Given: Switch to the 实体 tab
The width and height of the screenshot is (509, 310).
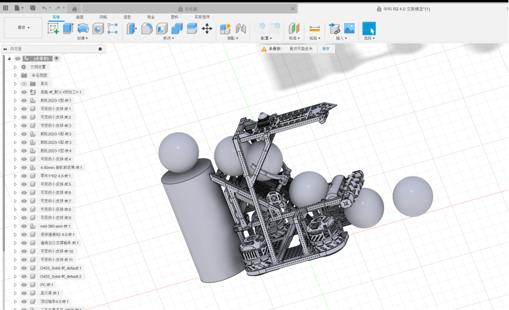Looking at the screenshot, I should 56,17.
